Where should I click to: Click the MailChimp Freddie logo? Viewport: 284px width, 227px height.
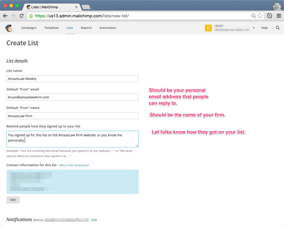9,28
